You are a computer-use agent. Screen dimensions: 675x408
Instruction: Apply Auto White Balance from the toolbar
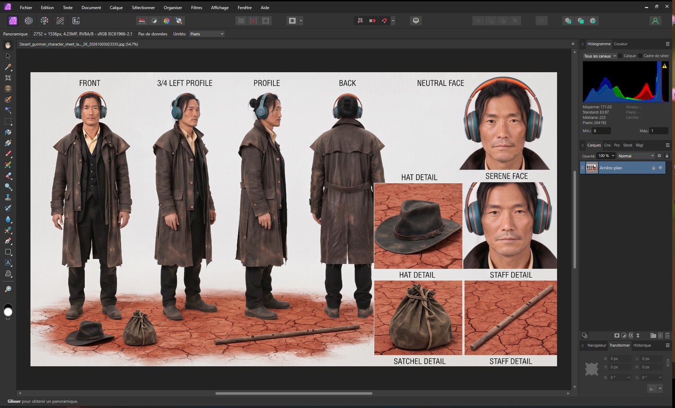tap(179, 21)
